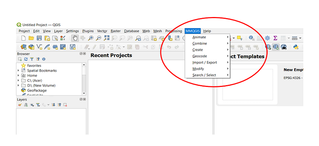Select the Measure ruler tool
Screen dimensions: 319x146
tap(294, 38)
